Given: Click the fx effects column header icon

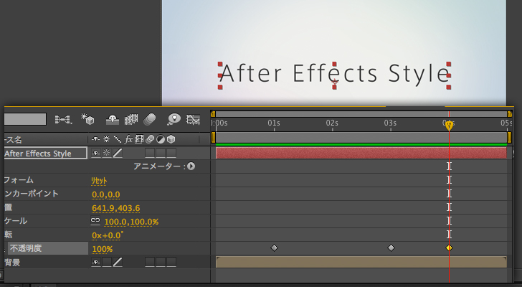Looking at the screenshot, I should (128, 139).
